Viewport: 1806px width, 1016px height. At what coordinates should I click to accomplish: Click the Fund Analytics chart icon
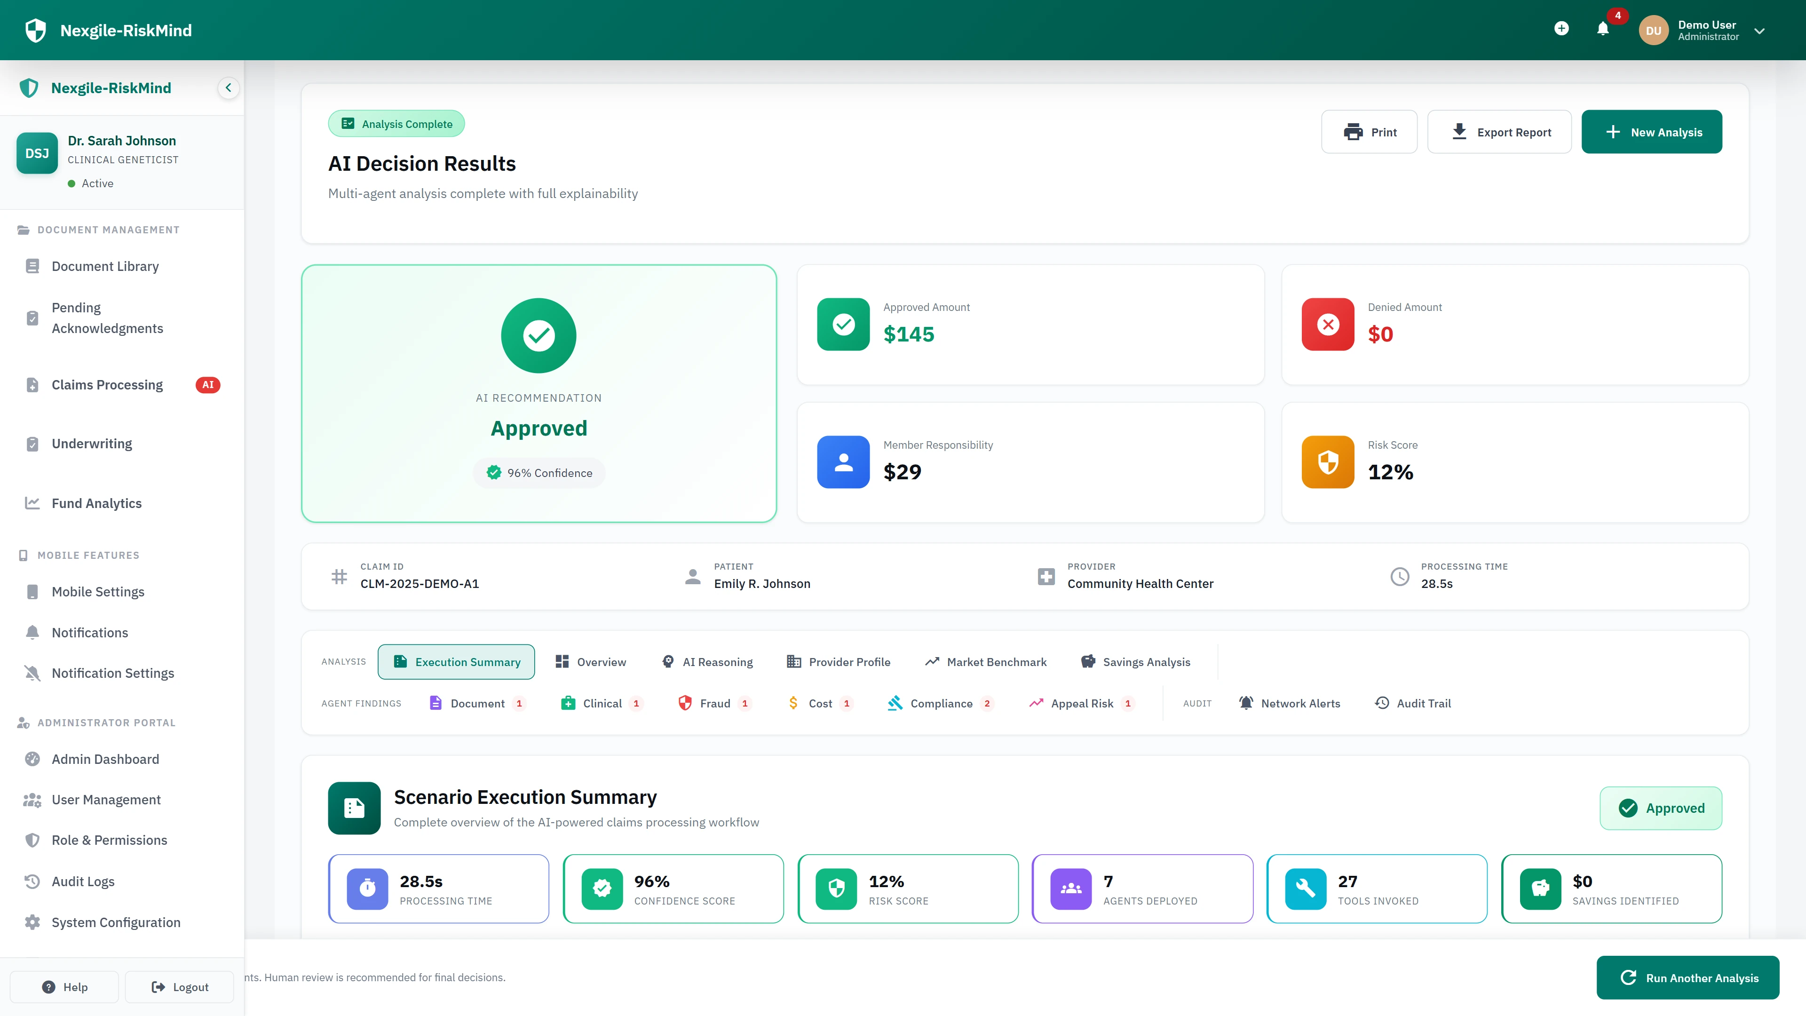[x=32, y=503]
